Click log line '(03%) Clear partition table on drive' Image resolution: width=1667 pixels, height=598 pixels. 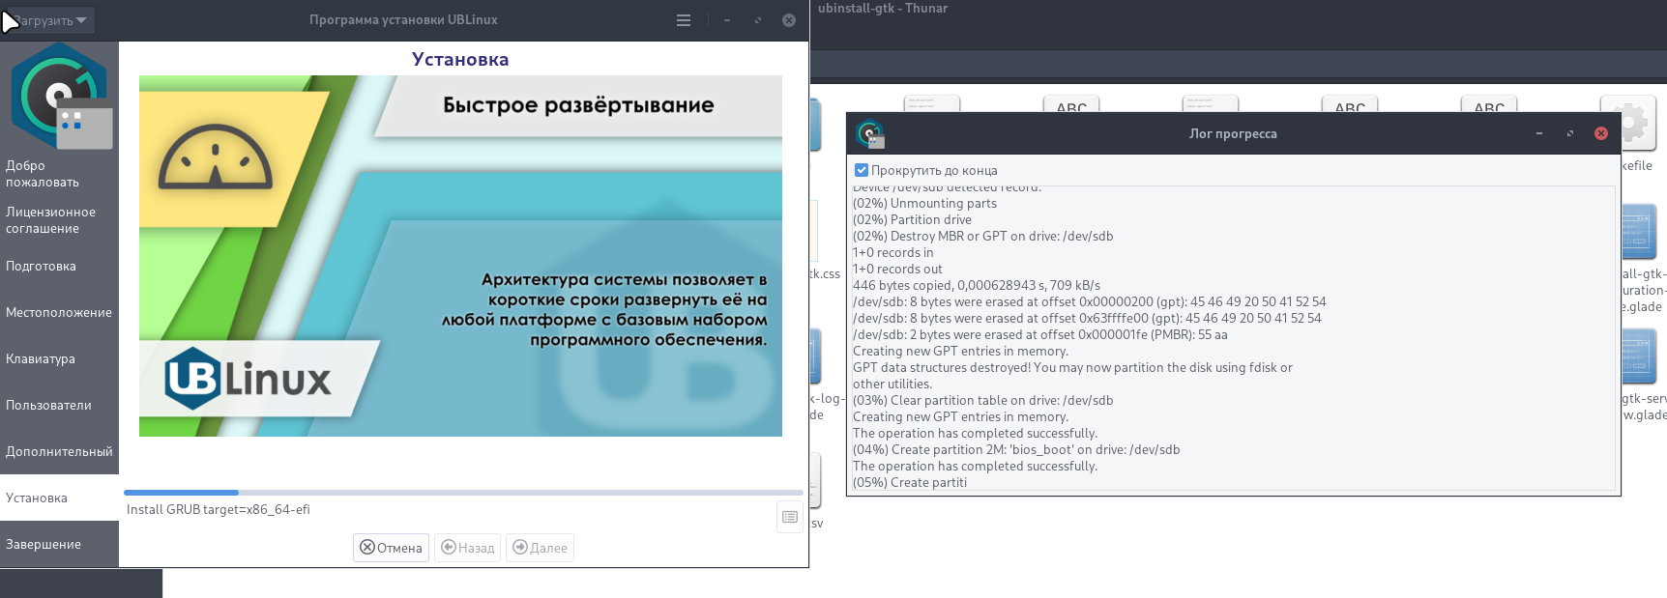tap(982, 401)
